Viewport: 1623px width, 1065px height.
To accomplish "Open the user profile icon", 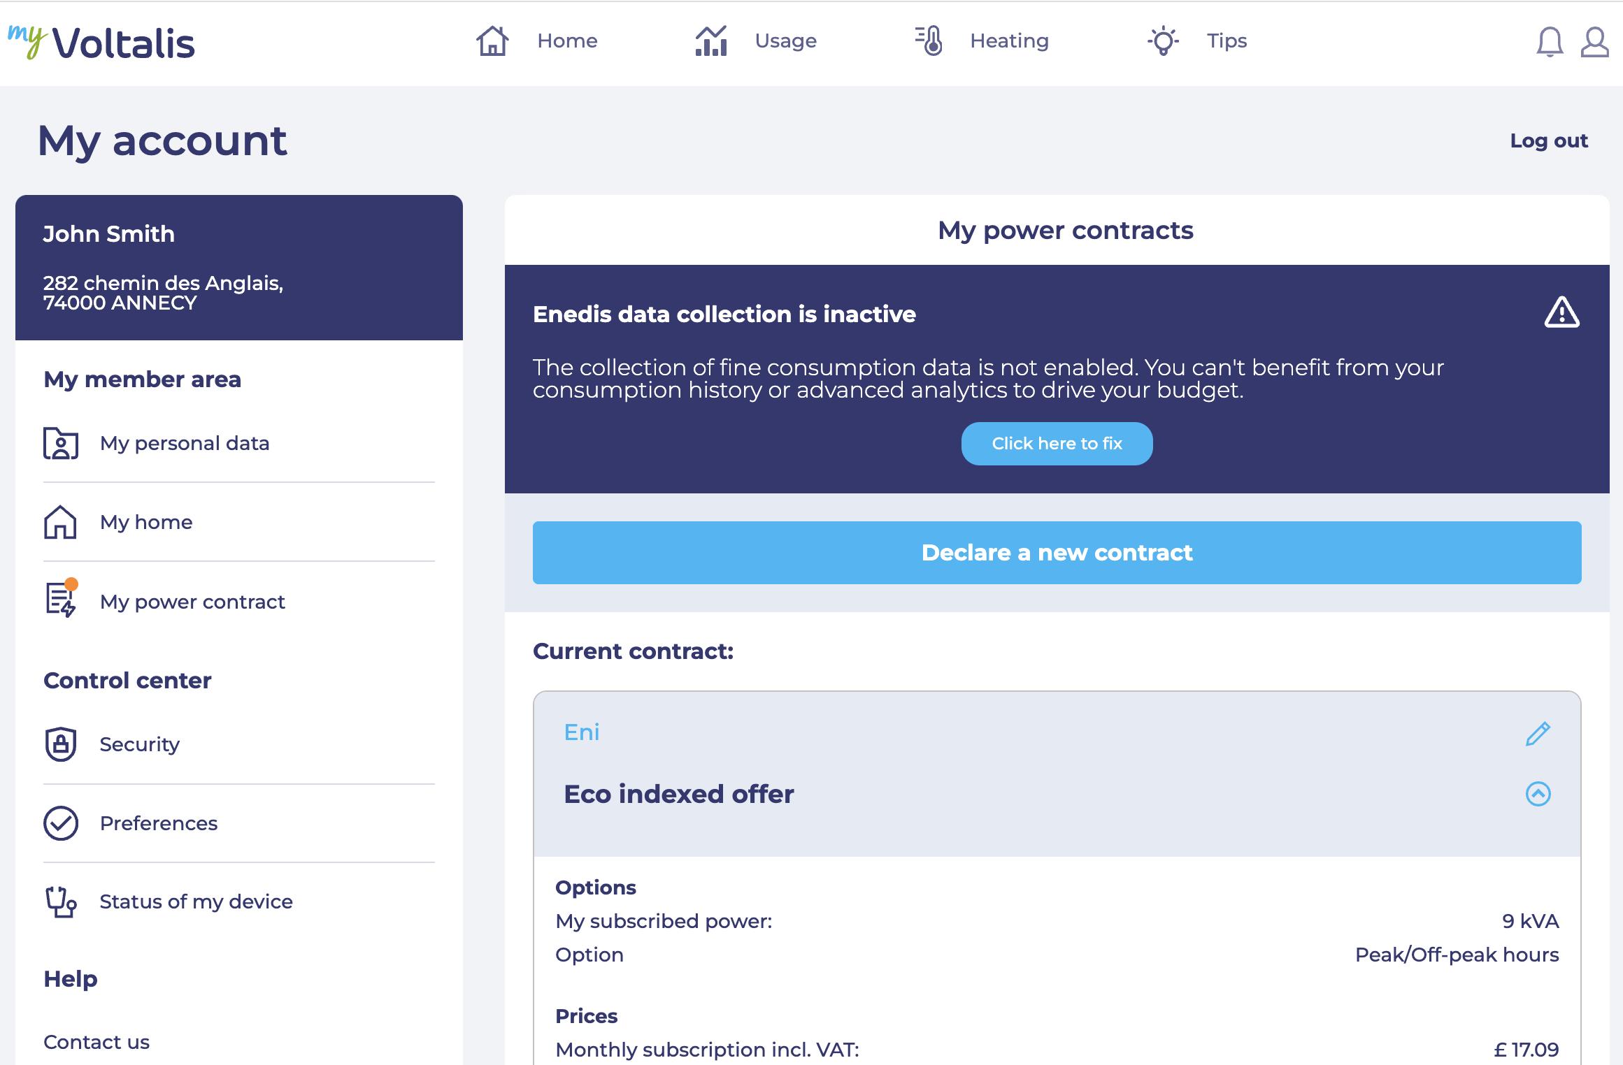I will tap(1594, 42).
